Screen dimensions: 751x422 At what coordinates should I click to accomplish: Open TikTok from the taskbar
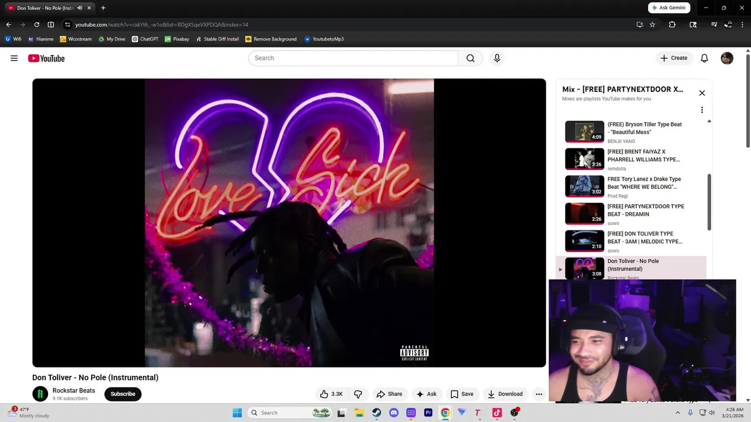coord(497,413)
